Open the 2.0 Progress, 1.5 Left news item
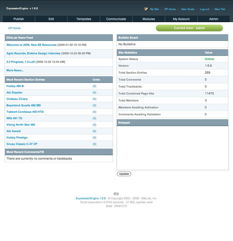Image resolution: width=233 pixels, height=241 pixels. 21,62
